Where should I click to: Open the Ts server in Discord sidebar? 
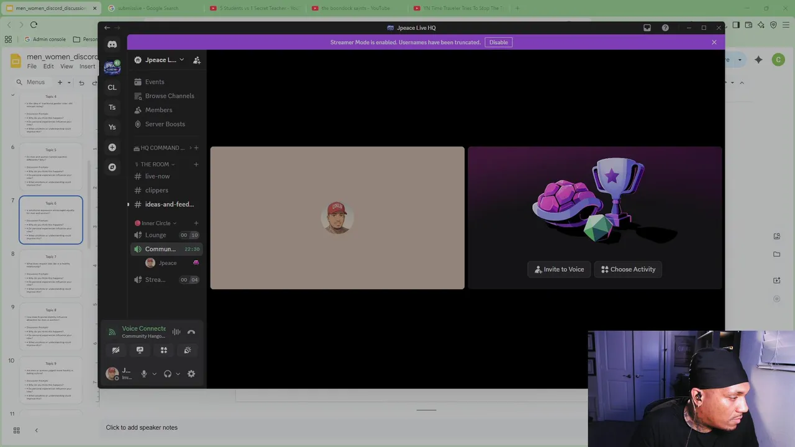[112, 107]
